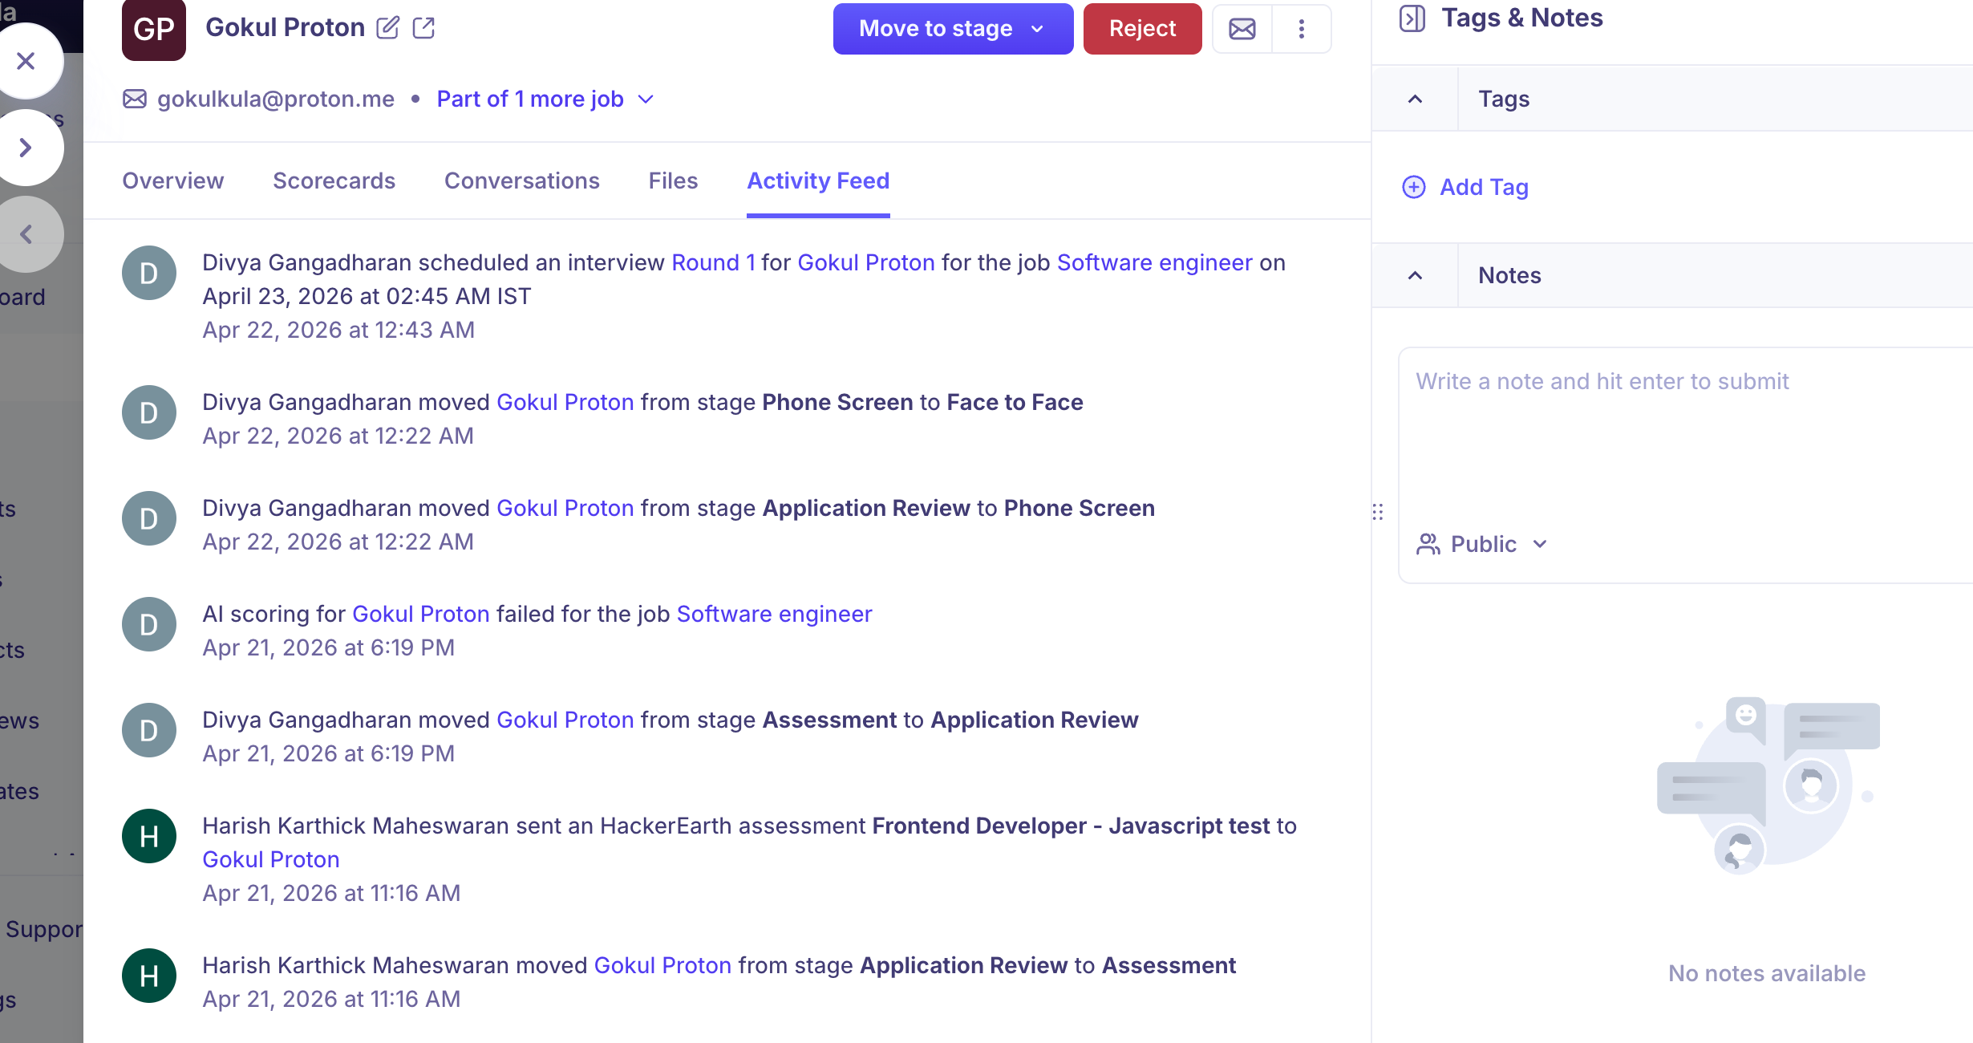Switch to the Scorecards tab
The width and height of the screenshot is (1973, 1043).
pos(334,181)
